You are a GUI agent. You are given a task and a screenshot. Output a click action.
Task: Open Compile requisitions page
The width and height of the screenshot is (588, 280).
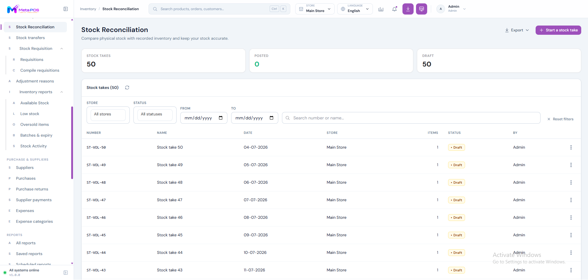[40, 70]
